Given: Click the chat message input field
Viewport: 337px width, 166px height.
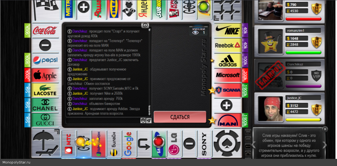Looking at the screenshot, I should 103,121.
